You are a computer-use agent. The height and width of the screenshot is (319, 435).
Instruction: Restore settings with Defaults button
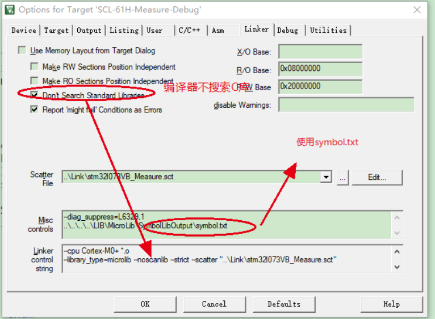pos(284,304)
